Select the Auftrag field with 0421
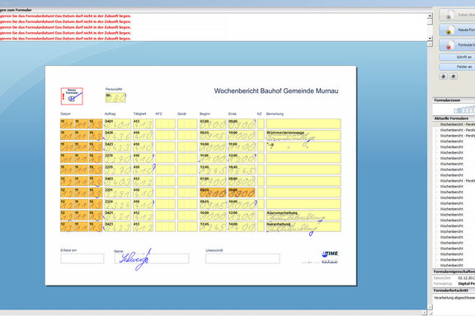This screenshot has width=475, height=316. pyautogui.click(x=118, y=216)
